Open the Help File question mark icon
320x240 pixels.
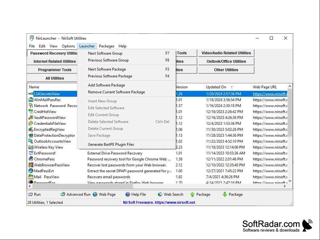click(x=128, y=194)
